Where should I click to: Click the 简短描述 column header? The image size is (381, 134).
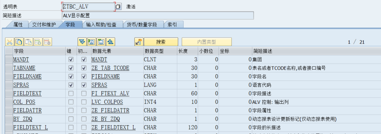tap(316, 51)
